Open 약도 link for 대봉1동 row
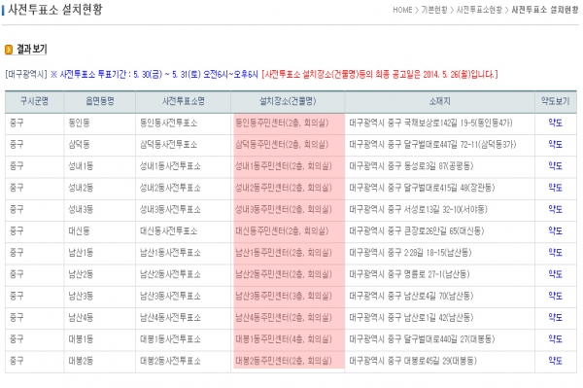This screenshot has height=388, width=583. tap(555, 339)
